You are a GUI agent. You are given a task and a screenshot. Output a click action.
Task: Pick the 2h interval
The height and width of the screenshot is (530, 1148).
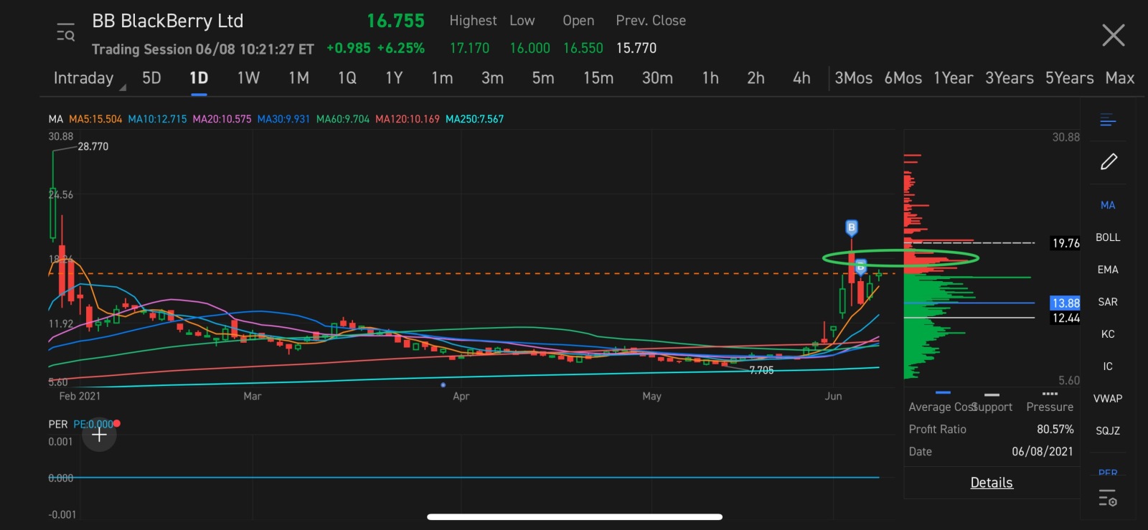pos(756,78)
